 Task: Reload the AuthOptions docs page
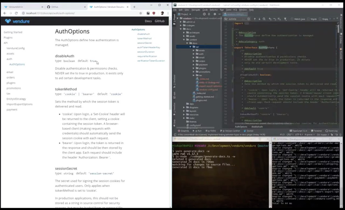[x=16, y=13]
